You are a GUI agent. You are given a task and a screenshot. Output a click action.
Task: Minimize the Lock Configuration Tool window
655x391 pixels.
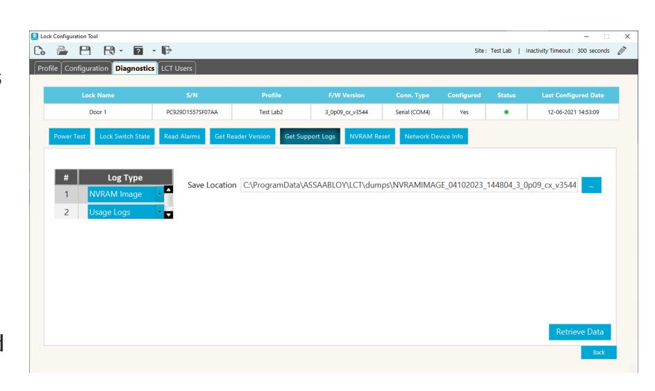pyautogui.click(x=586, y=36)
